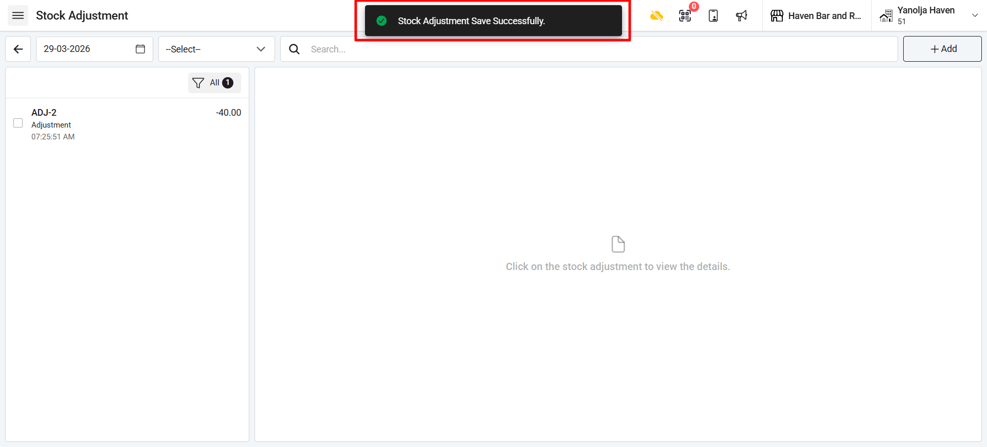Click the store outlet icon
The width and height of the screenshot is (987, 447).
coord(777,15)
